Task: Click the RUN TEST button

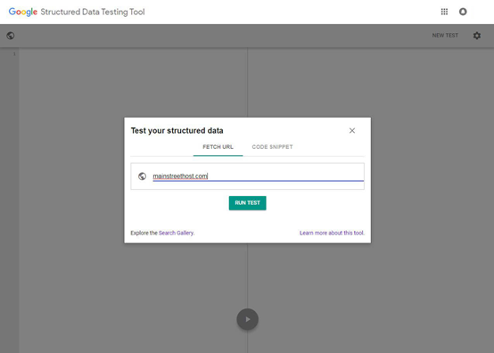Action: coord(247,202)
